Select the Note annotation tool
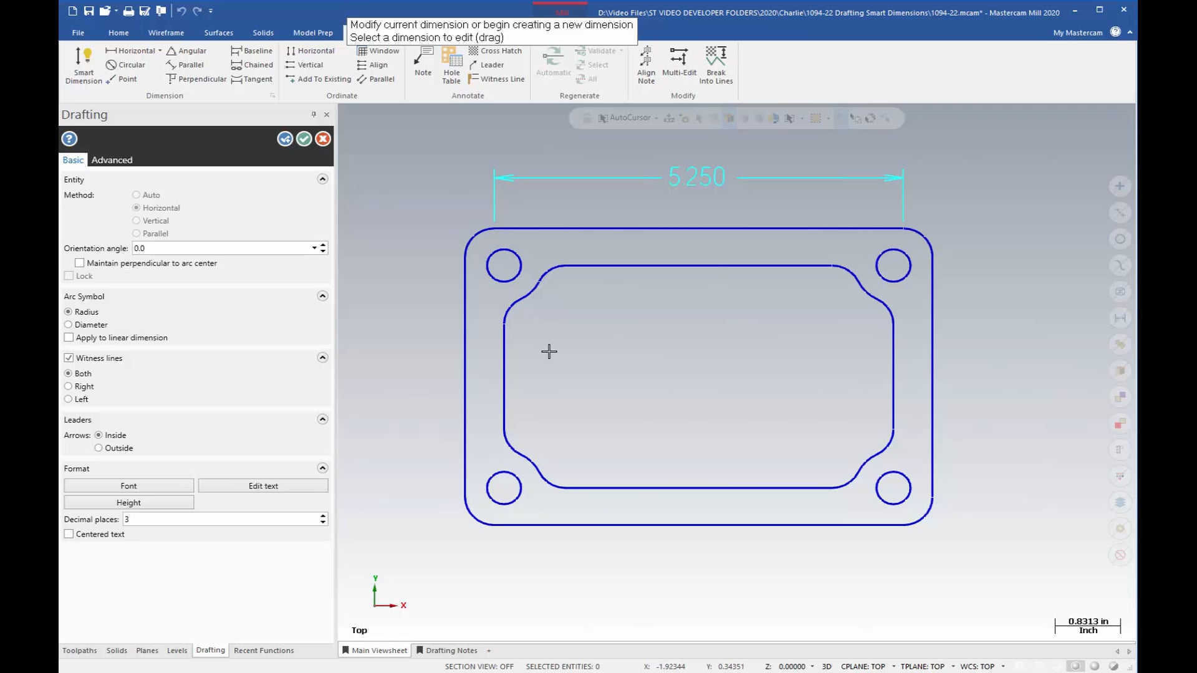 [423, 57]
